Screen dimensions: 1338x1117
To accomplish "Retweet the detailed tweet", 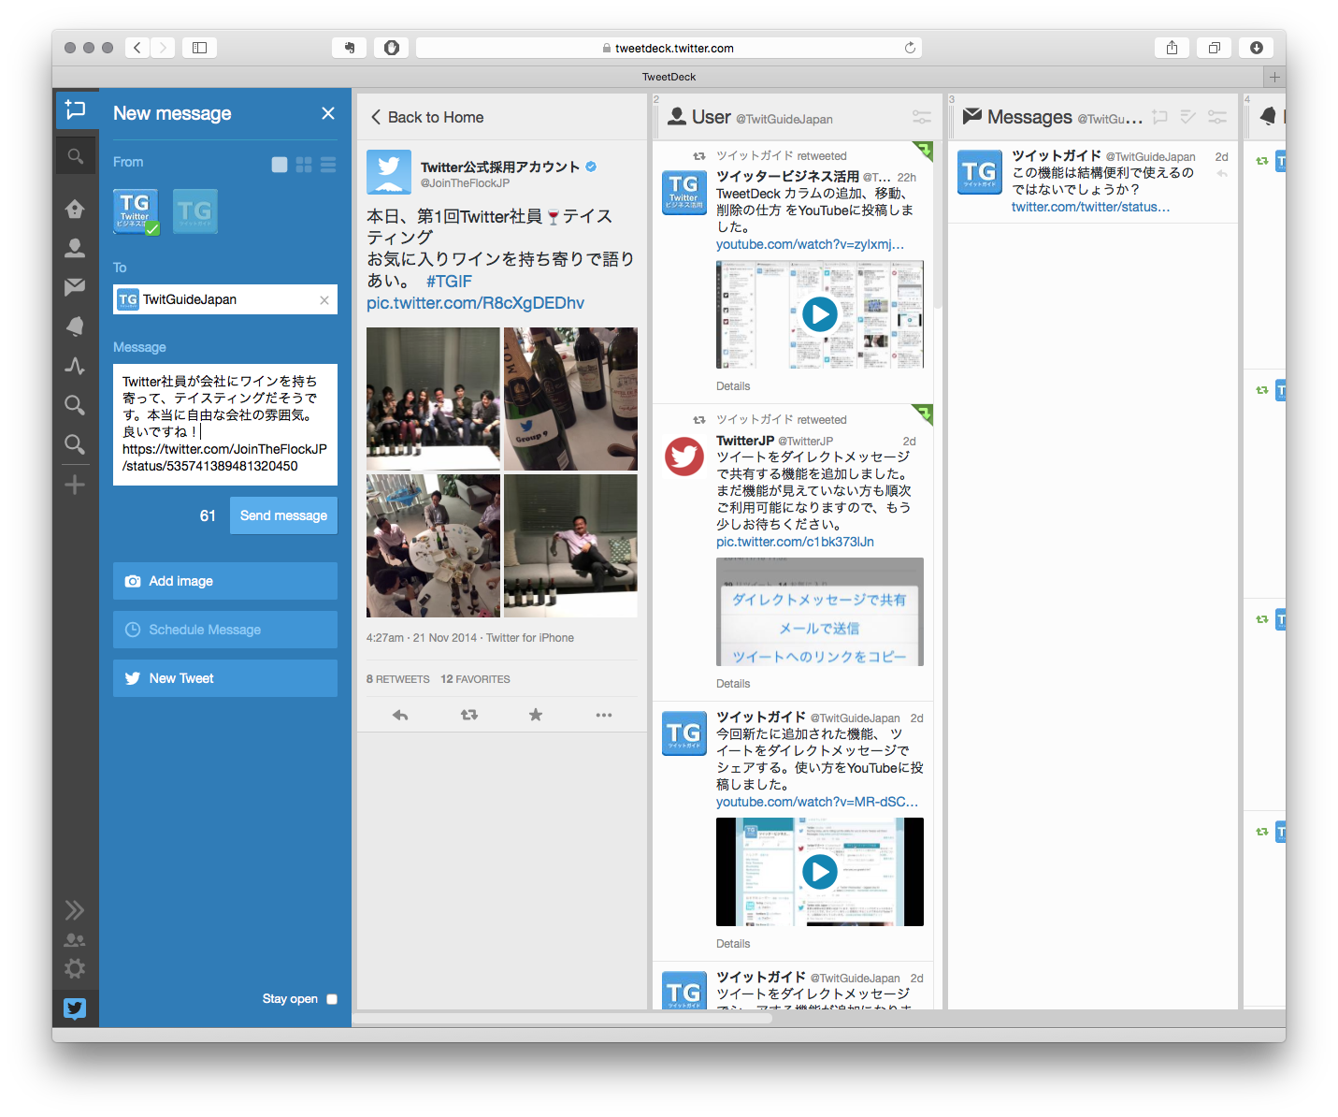I will [469, 715].
